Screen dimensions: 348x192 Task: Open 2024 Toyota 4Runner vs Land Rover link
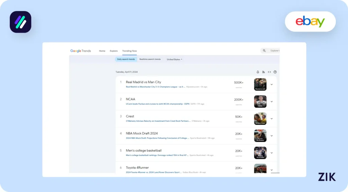[x=154, y=172]
